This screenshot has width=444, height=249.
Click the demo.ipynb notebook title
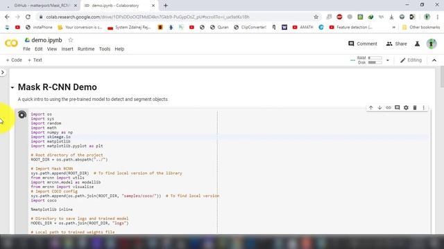pos(46,40)
